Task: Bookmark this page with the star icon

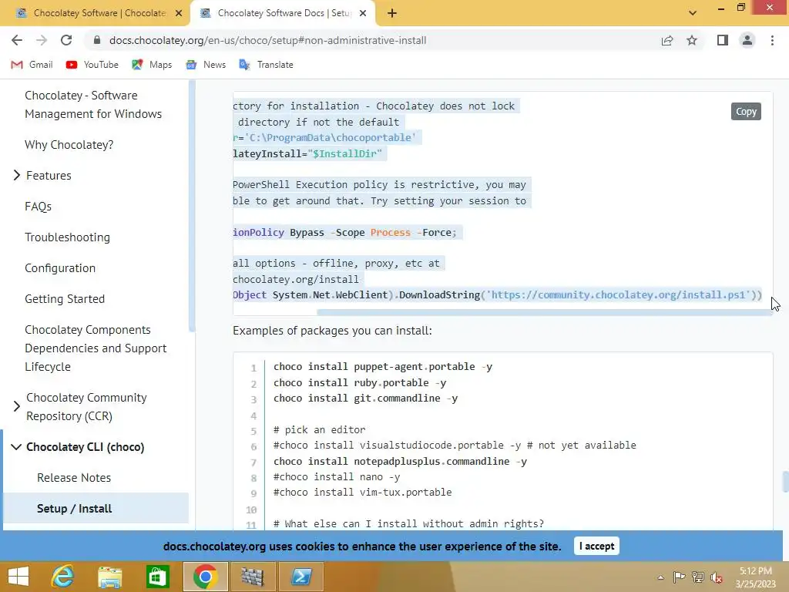Action: click(x=692, y=40)
